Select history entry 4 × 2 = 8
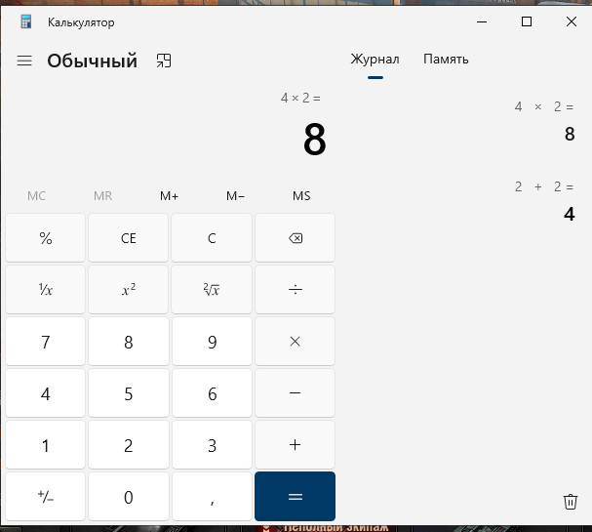The width and height of the screenshot is (592, 532). 467,121
